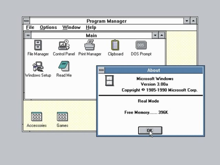
Task: Click the Program Manager title bar
Action: tap(107, 21)
